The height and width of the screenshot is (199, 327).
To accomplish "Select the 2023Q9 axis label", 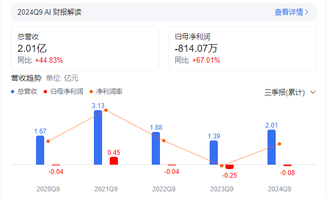I will (222, 189).
